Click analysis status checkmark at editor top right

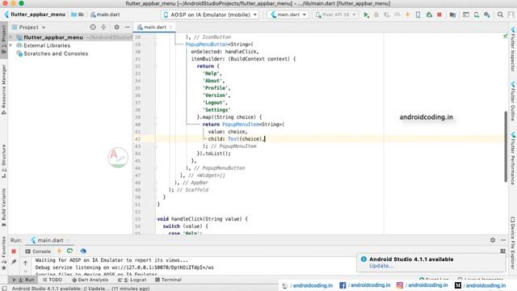[505, 36]
